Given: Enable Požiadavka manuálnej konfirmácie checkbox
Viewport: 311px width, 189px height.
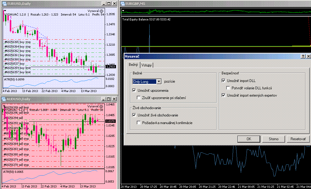Looking at the screenshot, I should [x=139, y=123].
